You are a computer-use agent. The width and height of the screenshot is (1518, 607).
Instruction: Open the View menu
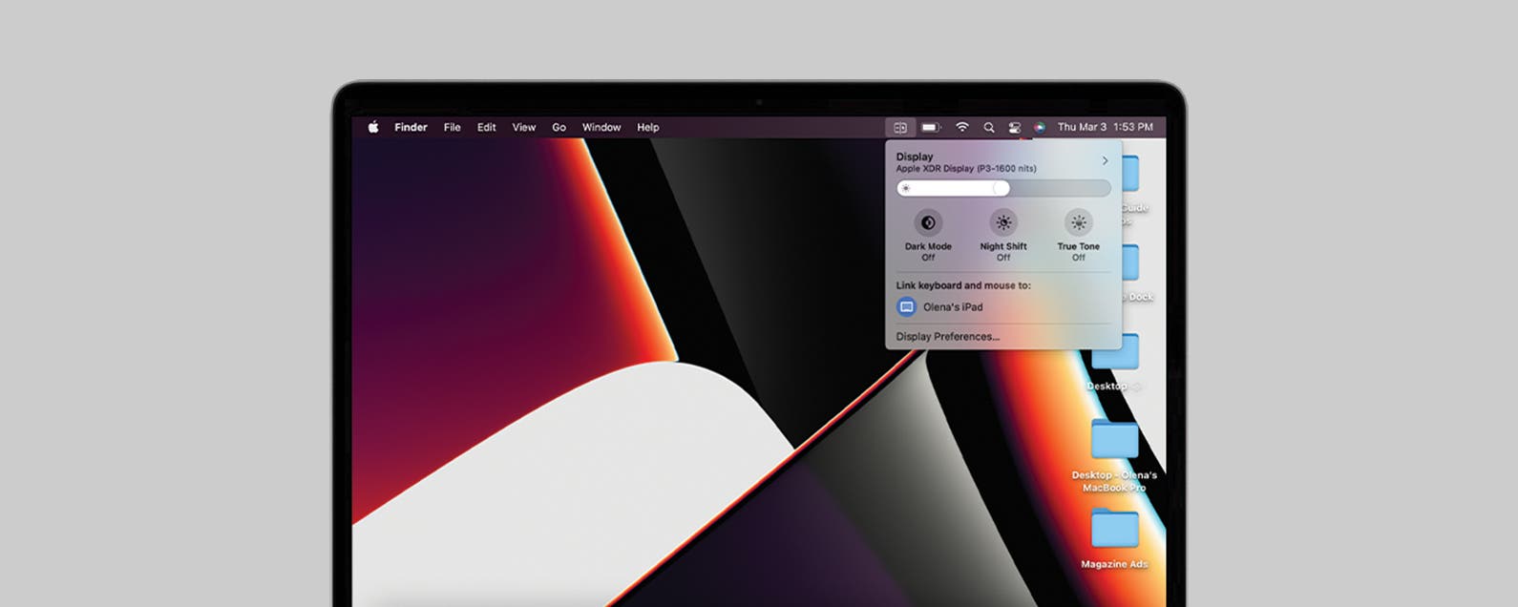[x=523, y=127]
